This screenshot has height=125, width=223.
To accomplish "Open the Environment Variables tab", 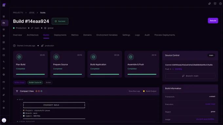I will coord(107,35).
